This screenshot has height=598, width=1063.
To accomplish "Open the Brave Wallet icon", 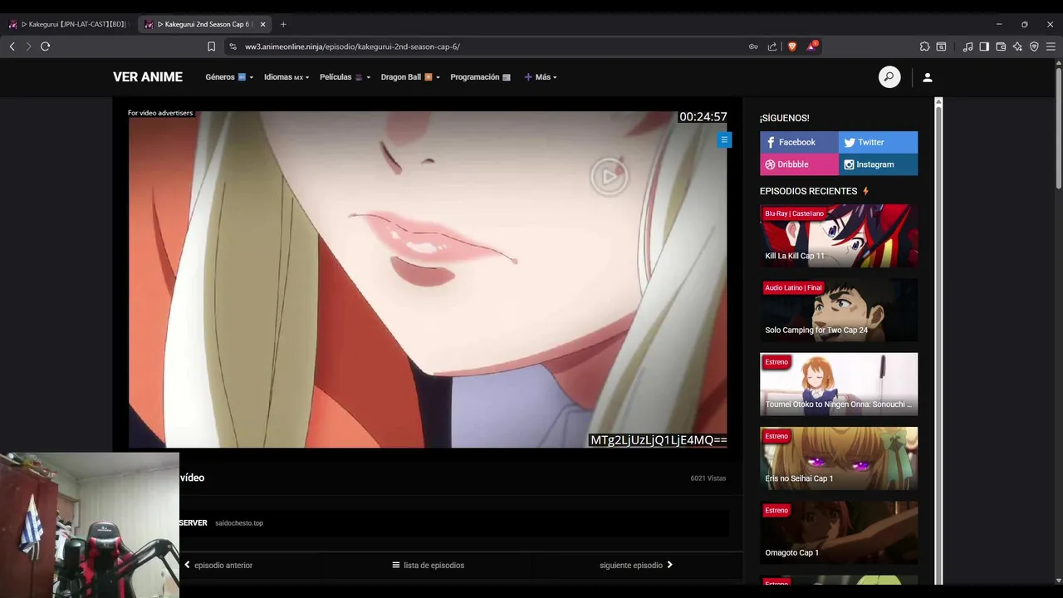I will 1001,47.
